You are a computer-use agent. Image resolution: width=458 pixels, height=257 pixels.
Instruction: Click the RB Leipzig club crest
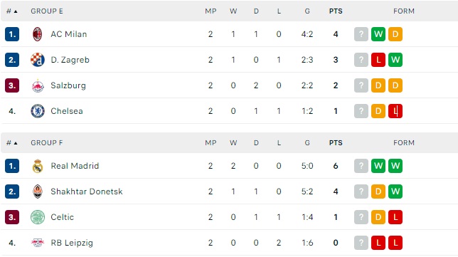[x=38, y=243]
